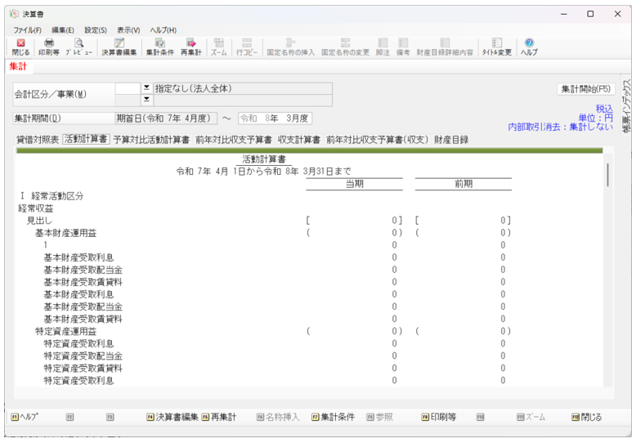Open the ファイル(F) menu
Viewport: 636px width, 443px height.
(x=27, y=30)
